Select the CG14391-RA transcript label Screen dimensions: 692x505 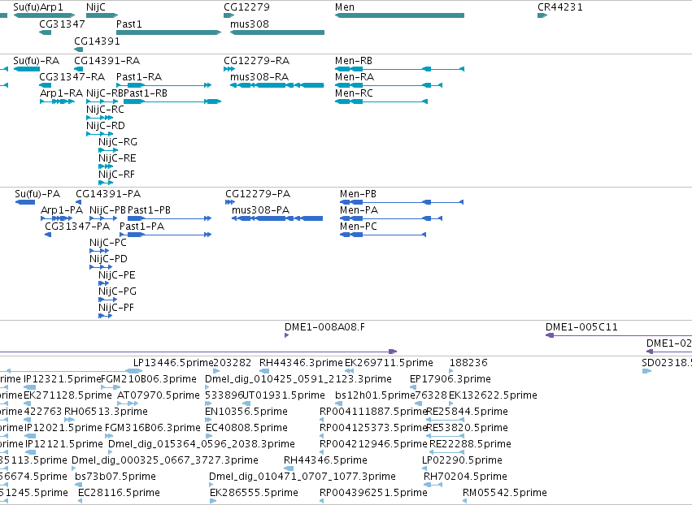click(x=107, y=60)
